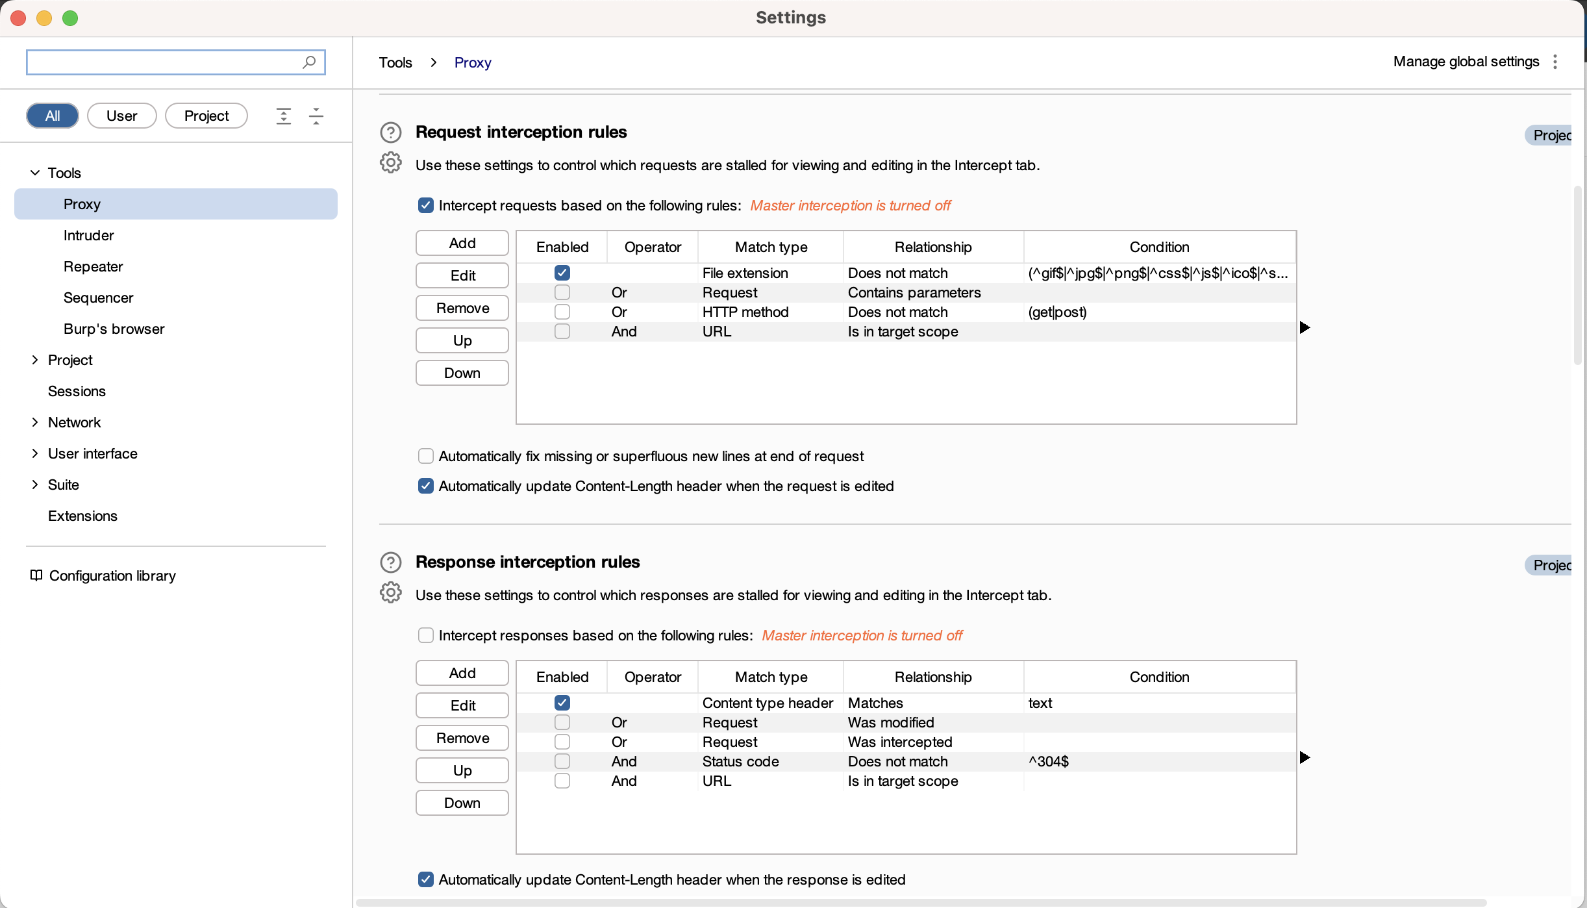The width and height of the screenshot is (1587, 908).
Task: Open Repeater settings in the sidebar
Action: [x=93, y=266]
